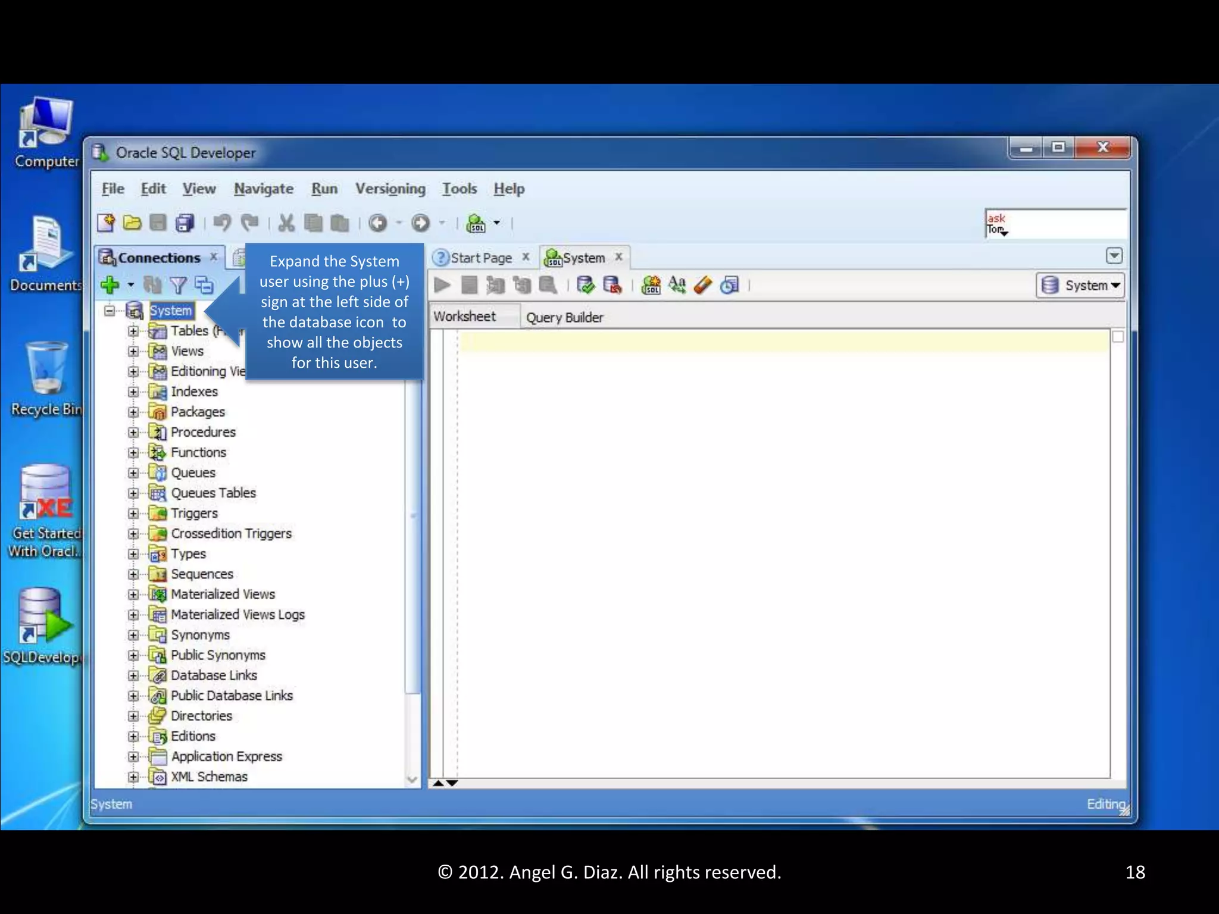1219x914 pixels.
Task: Expand the Procedures tree node
Action: point(133,433)
